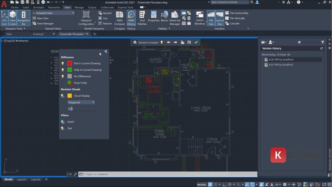Toggle Cloud Display visibility

tap(63, 96)
